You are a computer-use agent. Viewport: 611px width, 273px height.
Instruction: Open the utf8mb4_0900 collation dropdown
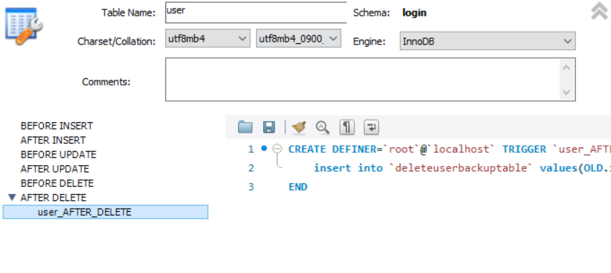click(x=298, y=38)
